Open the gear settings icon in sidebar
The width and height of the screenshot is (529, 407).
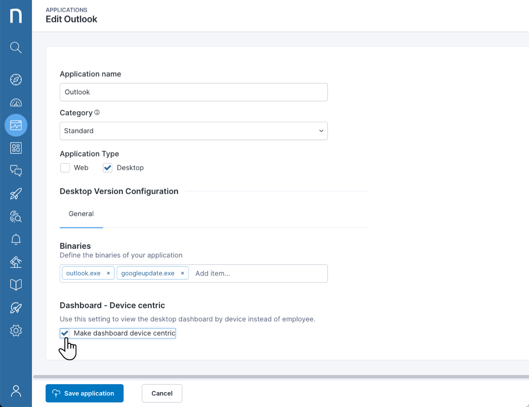coord(16,330)
